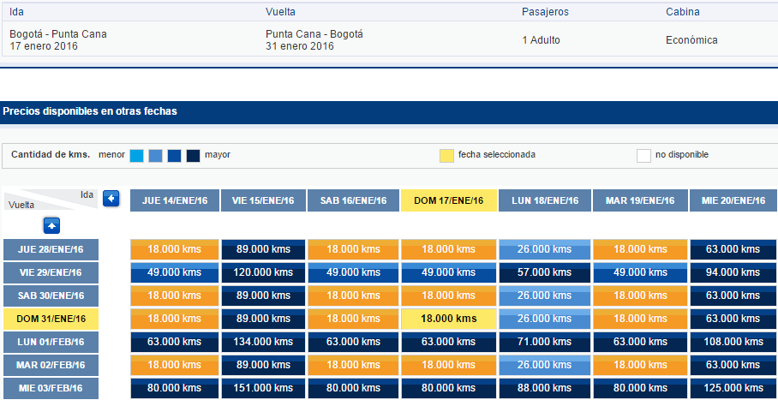
Task: Pick the highlighted 18.000 kms selected fare cell
Action: click(448, 319)
